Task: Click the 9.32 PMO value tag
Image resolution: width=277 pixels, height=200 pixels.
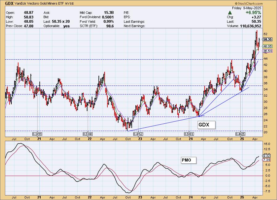Action: (267, 156)
